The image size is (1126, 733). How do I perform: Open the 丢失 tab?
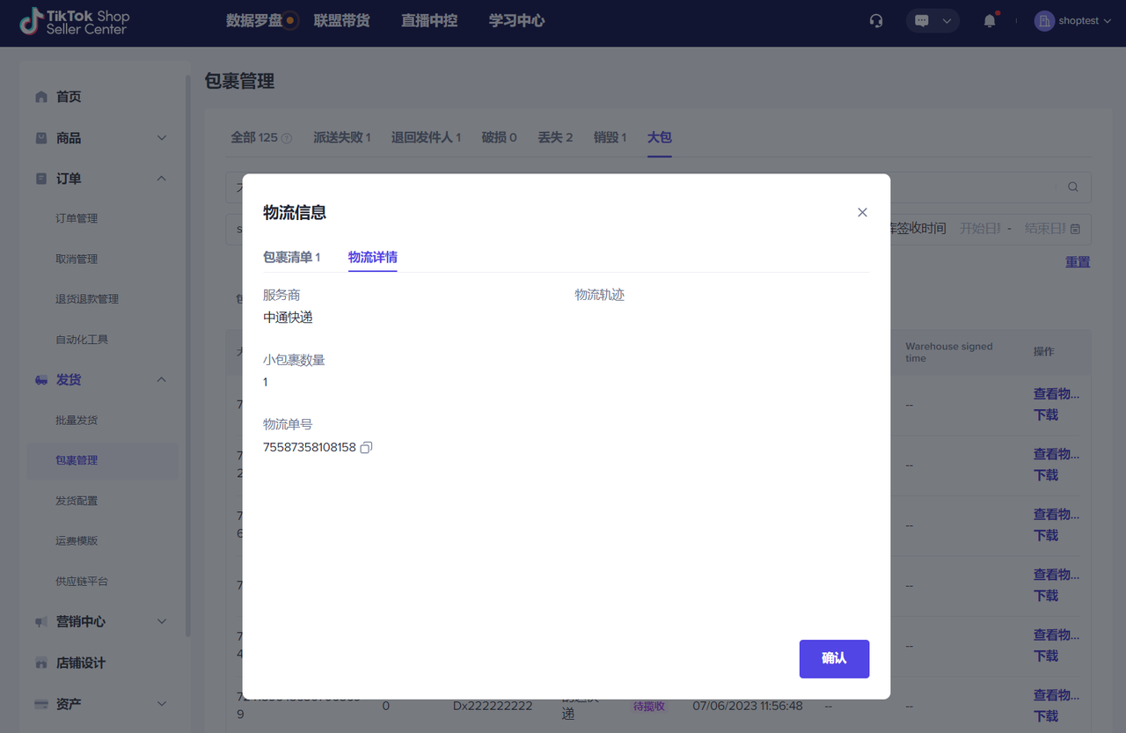point(555,137)
